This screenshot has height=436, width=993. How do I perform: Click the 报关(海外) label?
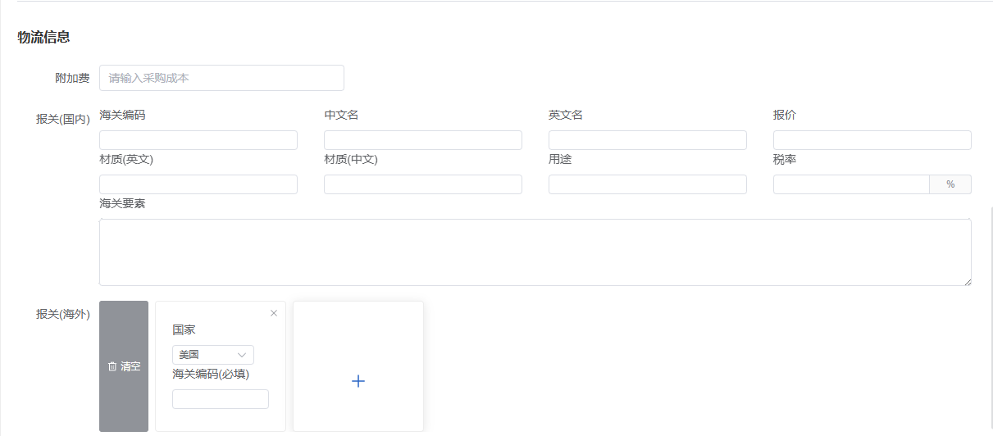tap(63, 314)
